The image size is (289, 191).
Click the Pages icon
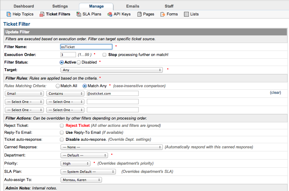tap(139, 14)
